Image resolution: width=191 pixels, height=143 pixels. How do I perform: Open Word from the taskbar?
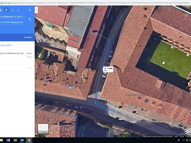(x=8, y=140)
